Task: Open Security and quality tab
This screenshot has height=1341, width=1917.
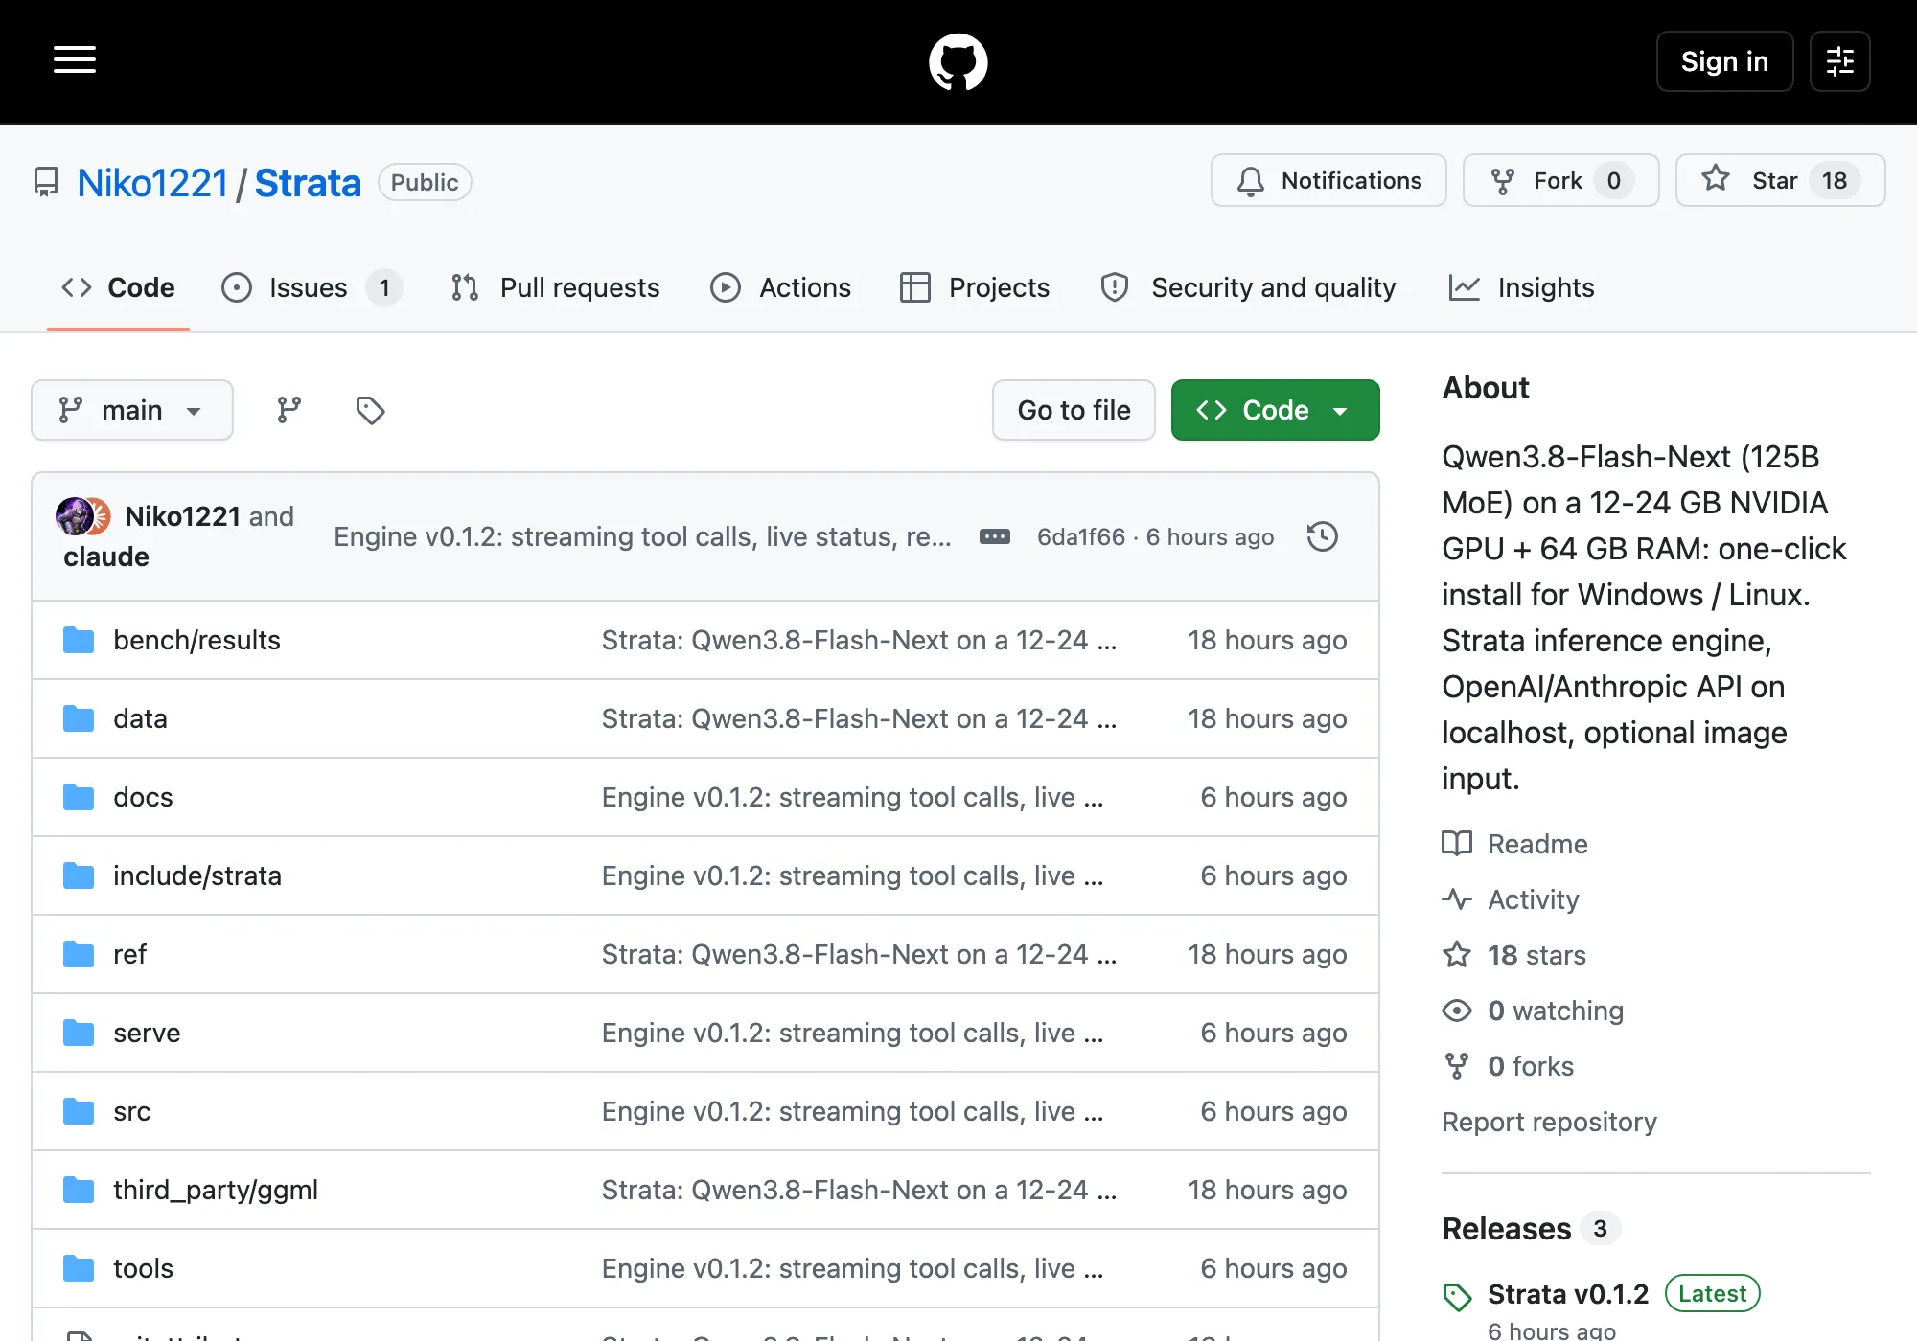Action: [x=1248, y=287]
